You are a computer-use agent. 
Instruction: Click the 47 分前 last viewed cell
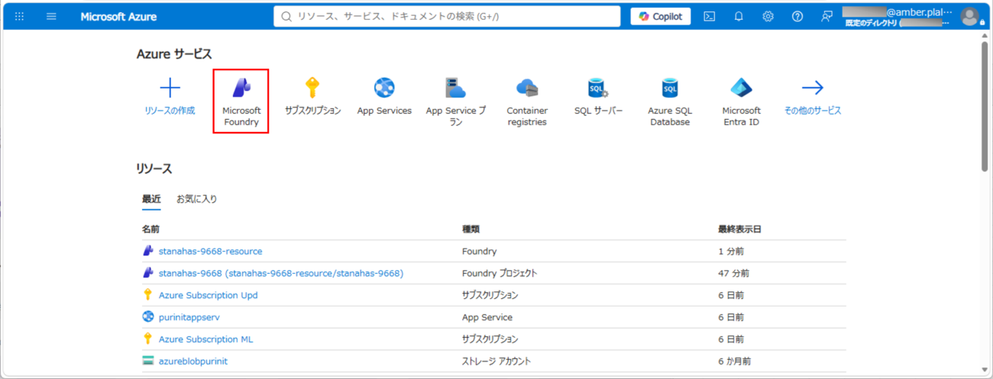click(x=733, y=273)
